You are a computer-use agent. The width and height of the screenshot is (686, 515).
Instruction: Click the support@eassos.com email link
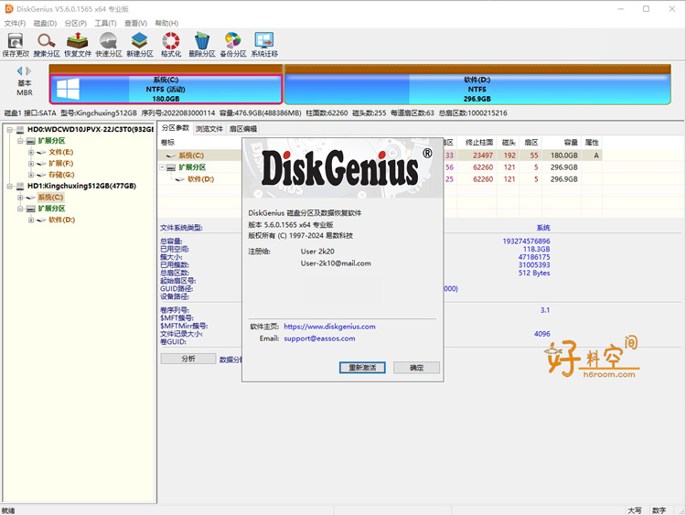tap(319, 338)
